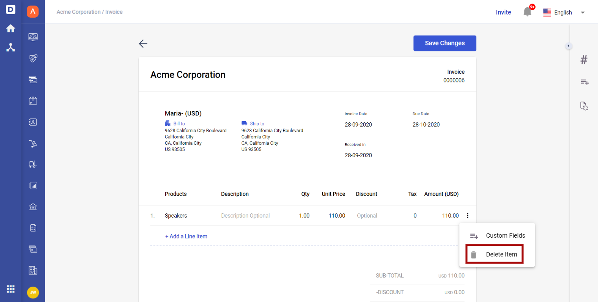598x302 pixels.
Task: Choose Custom Fields from the row menu
Action: click(497, 236)
